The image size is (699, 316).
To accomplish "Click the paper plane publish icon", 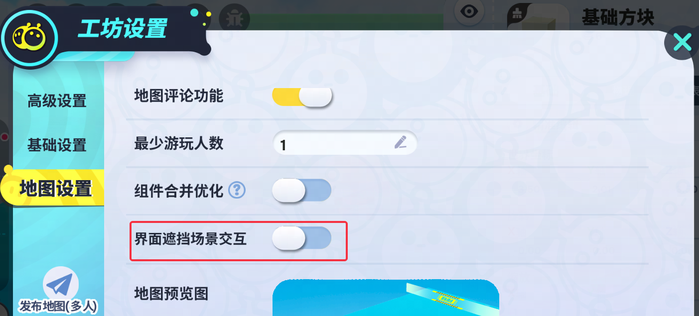I will point(61,285).
